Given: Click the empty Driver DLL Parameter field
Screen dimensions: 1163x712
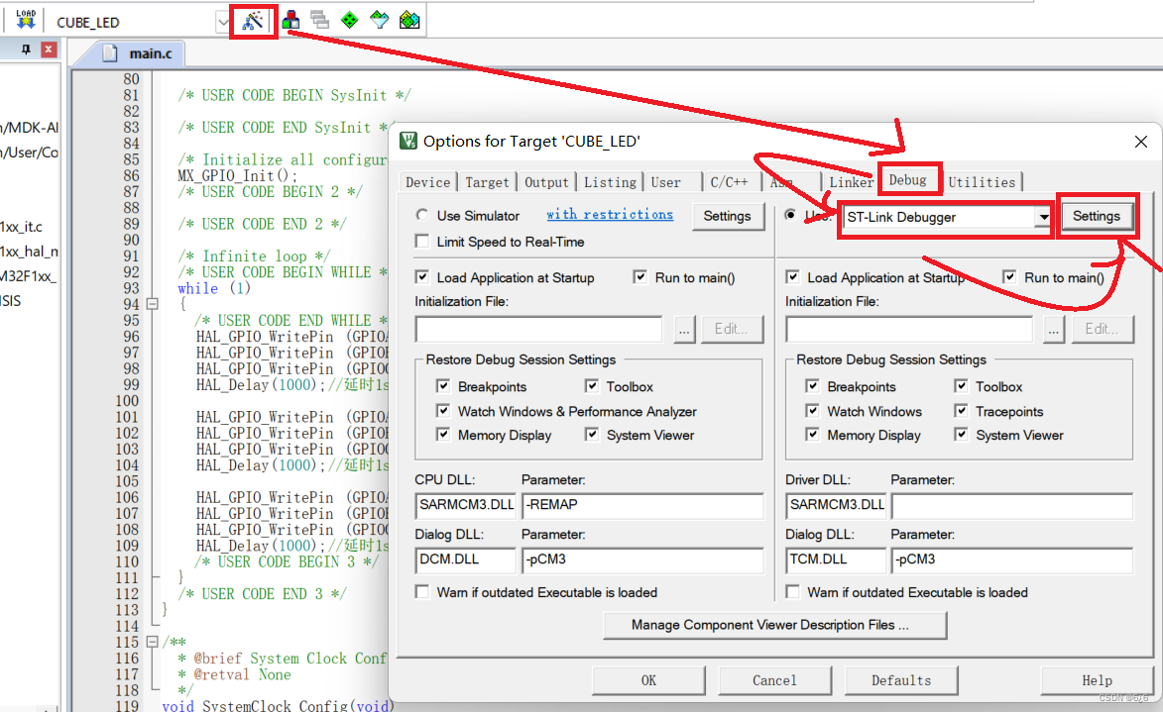Looking at the screenshot, I should (1011, 505).
